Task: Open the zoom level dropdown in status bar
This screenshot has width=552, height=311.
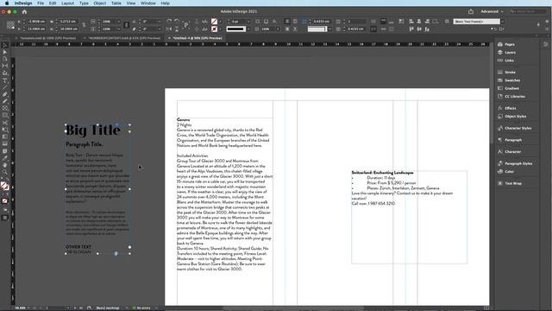Action: pos(28,308)
